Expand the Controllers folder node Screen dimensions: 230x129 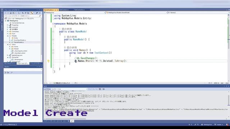point(8,32)
